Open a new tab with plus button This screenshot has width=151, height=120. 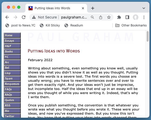pyautogui.click(x=93, y=8)
